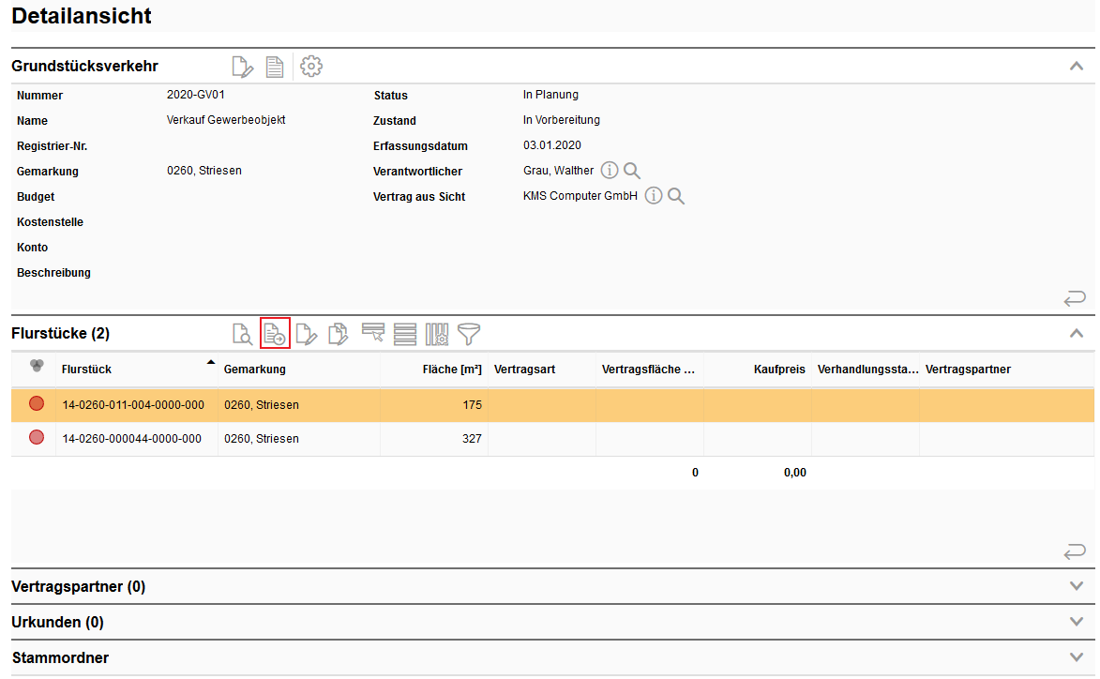
Task: Expand the Vertragspartner (0) section
Action: click(1076, 586)
